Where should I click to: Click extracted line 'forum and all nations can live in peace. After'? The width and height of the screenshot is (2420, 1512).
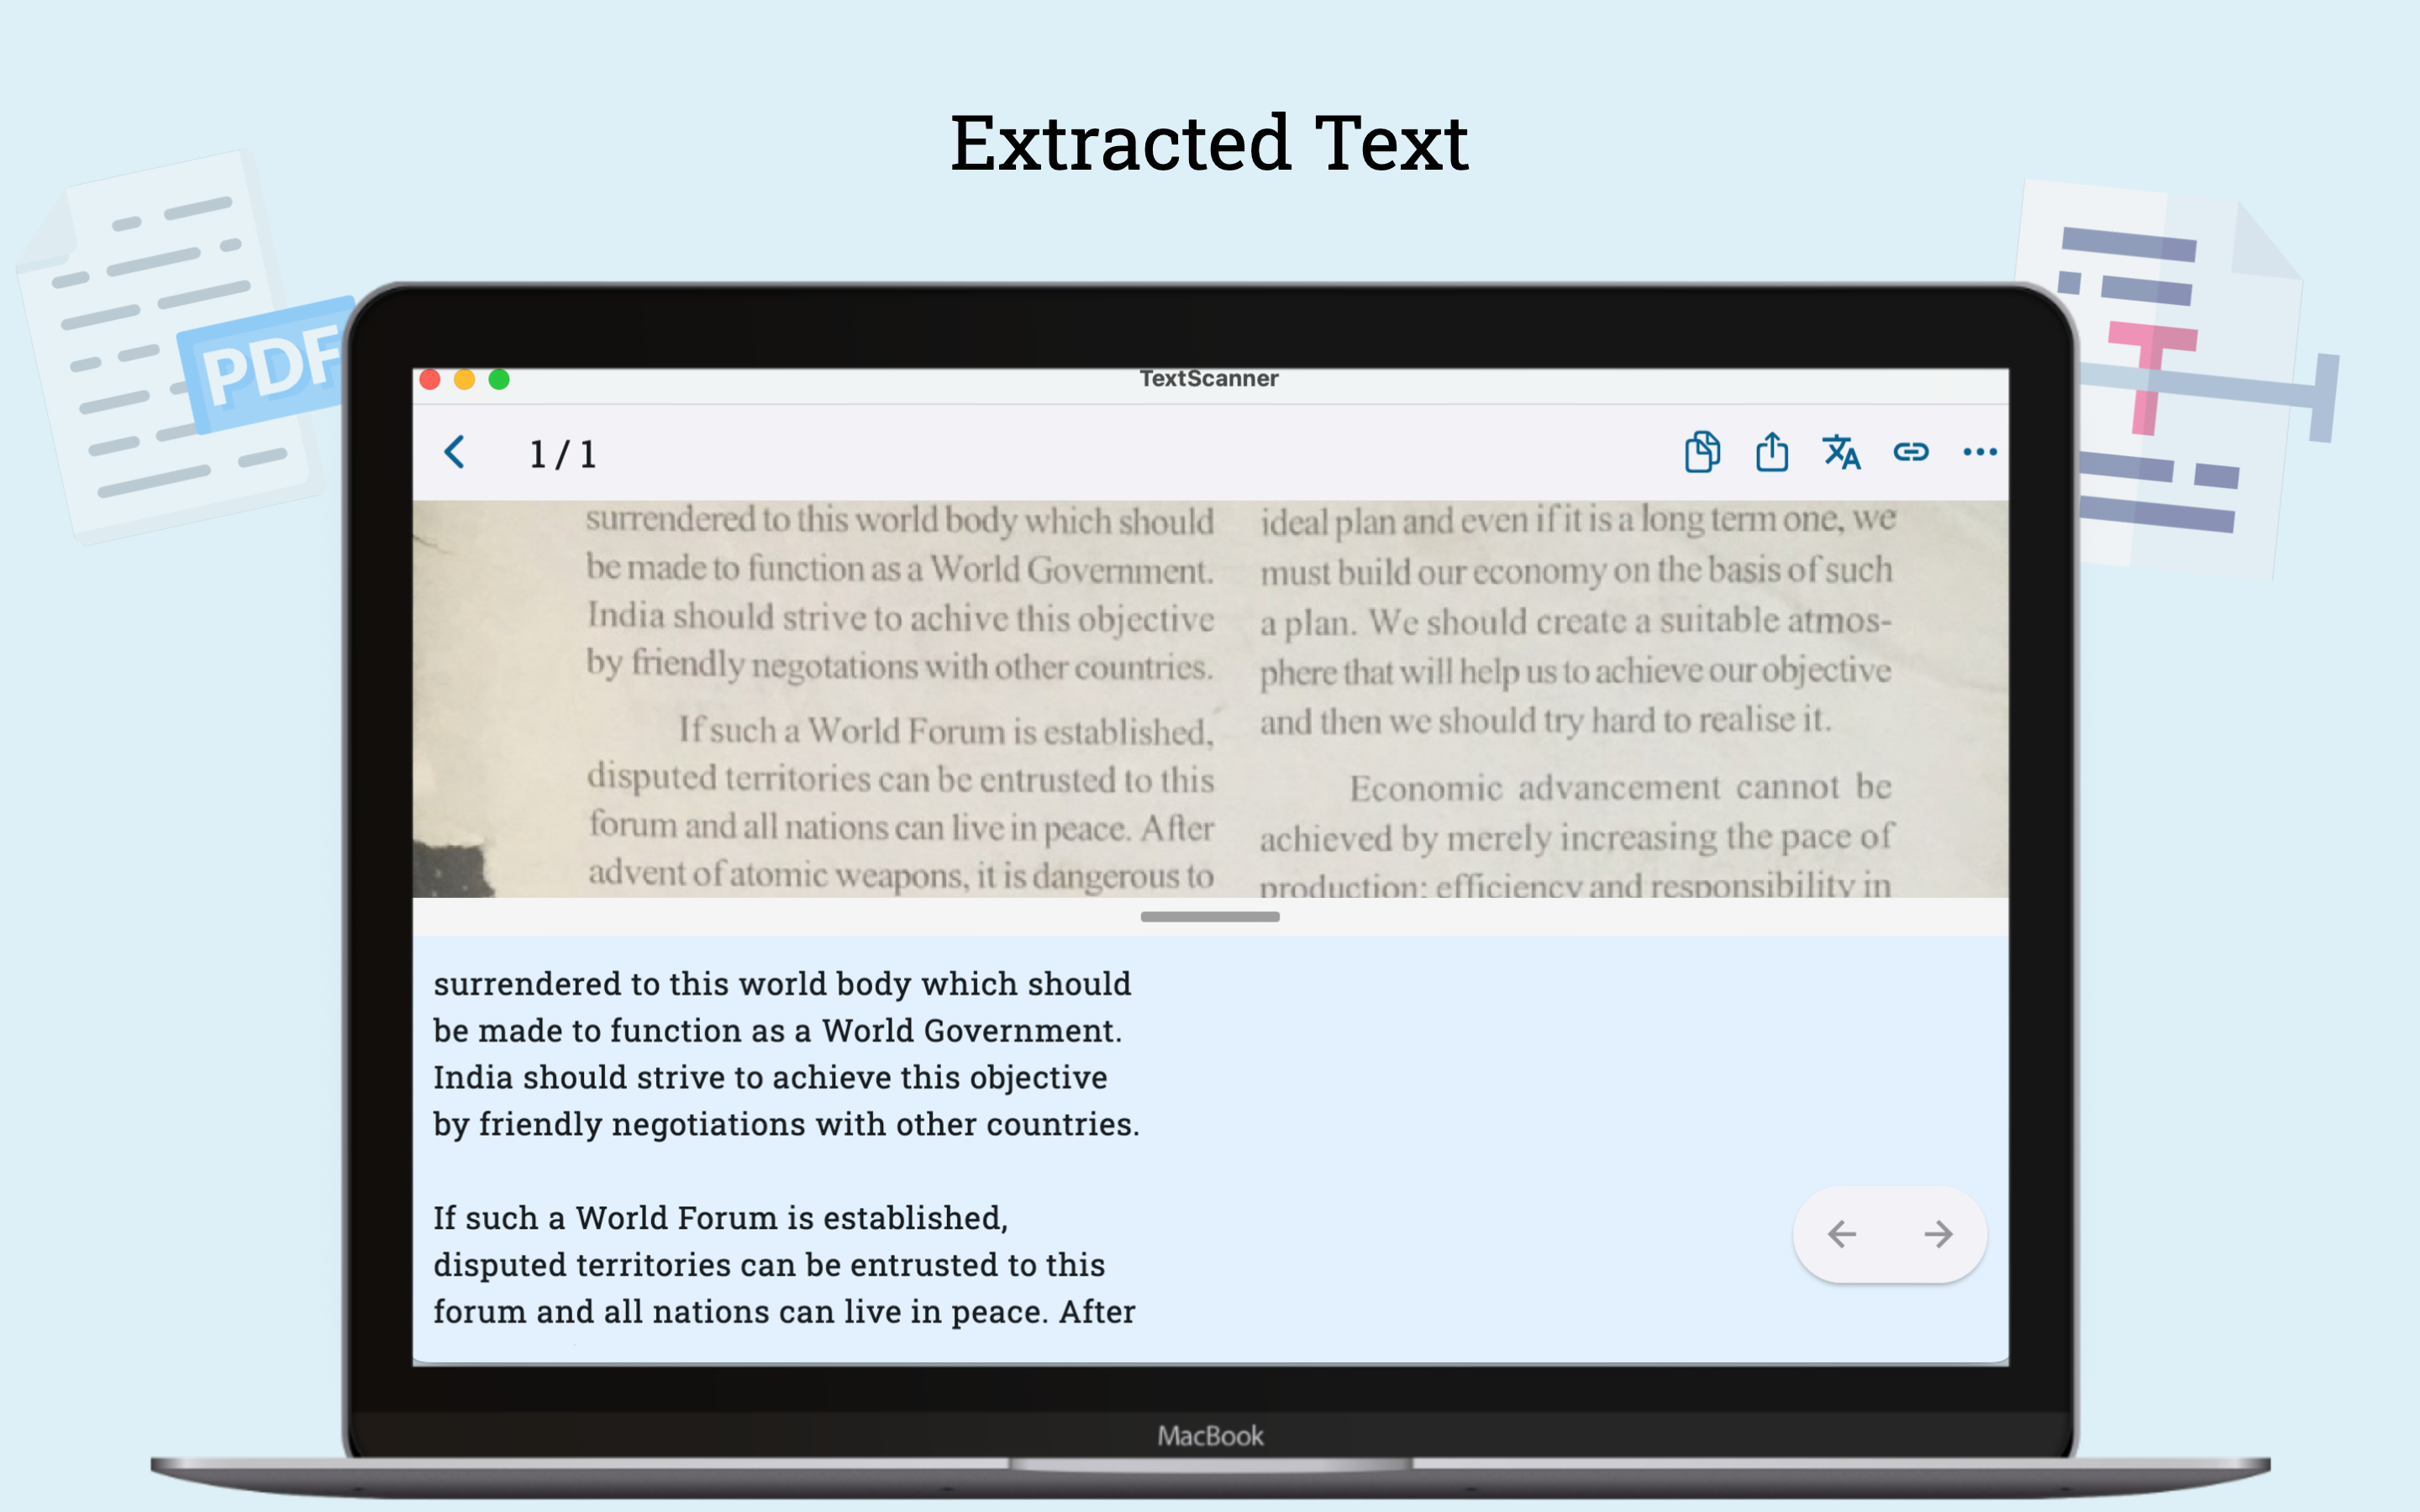point(784,1312)
